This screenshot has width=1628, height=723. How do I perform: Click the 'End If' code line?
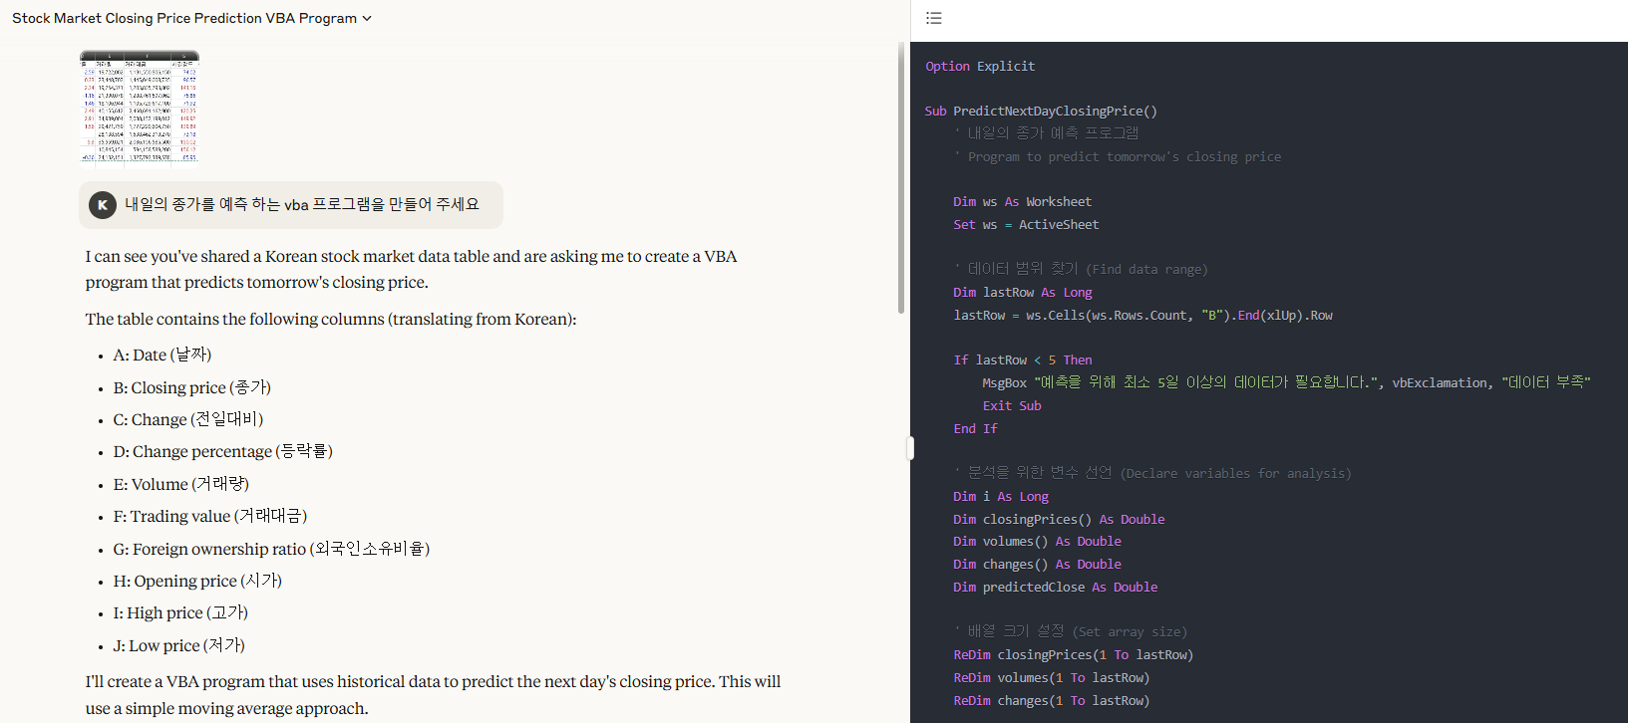point(975,428)
